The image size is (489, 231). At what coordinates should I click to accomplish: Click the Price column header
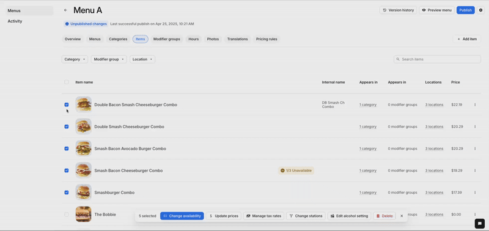tap(455, 82)
